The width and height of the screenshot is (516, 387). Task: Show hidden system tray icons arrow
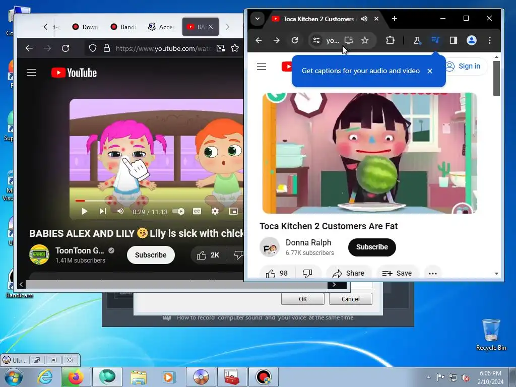pyautogui.click(x=428, y=377)
